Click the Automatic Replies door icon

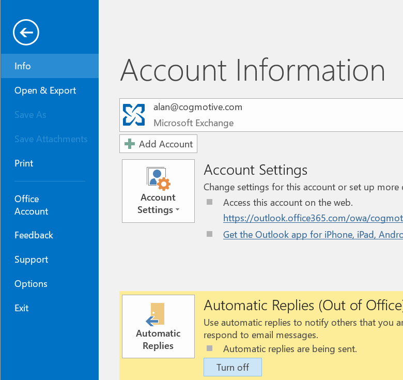click(x=156, y=315)
